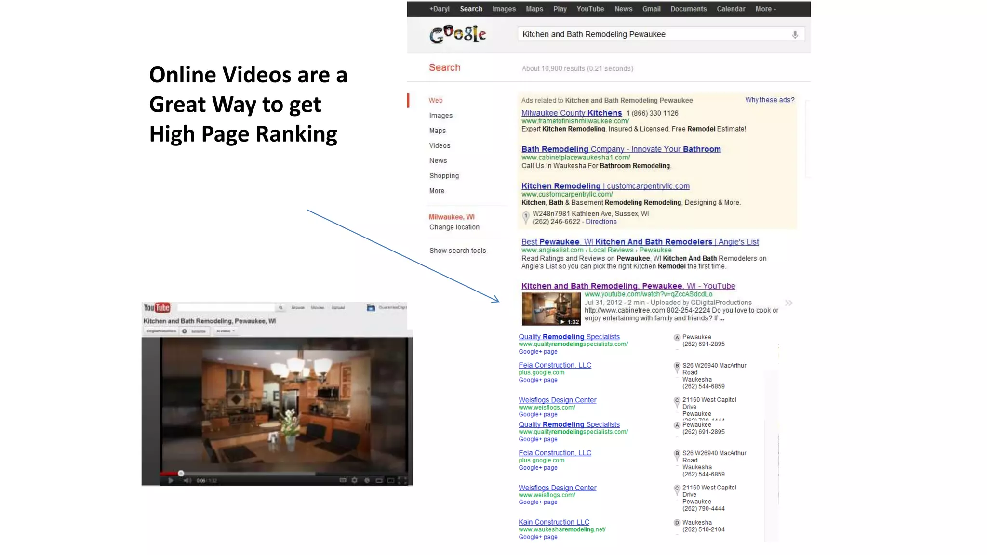Viewport: 987px width, 555px height.
Task: Click Directions link in the ad
Action: tap(601, 222)
